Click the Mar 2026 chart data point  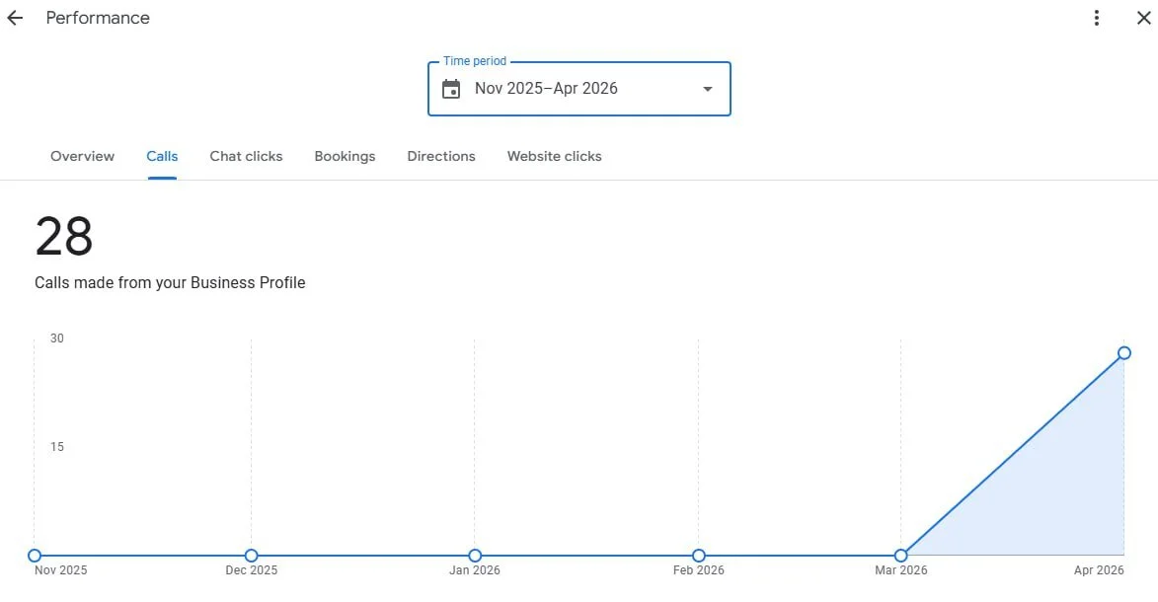pyautogui.click(x=901, y=556)
